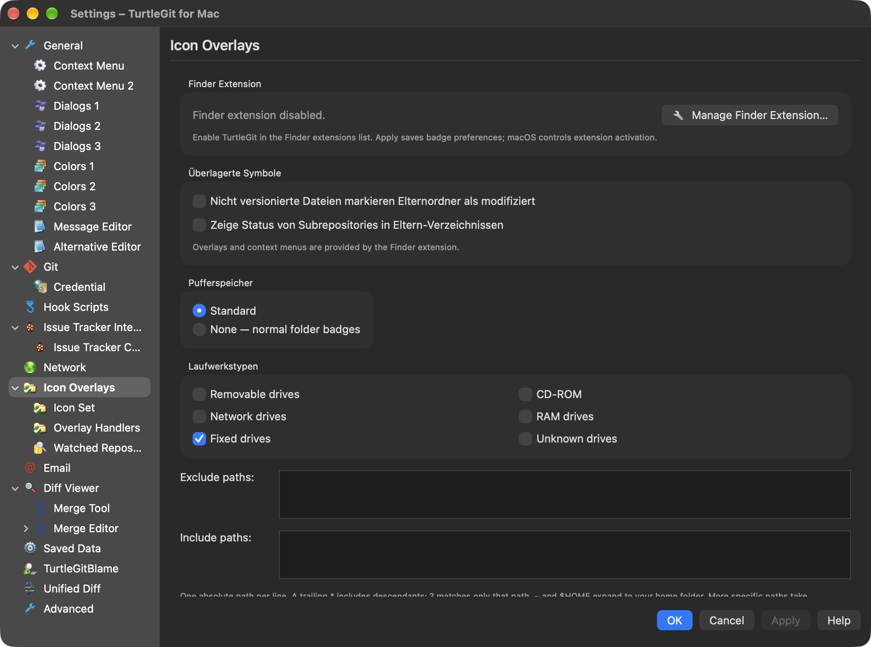Image resolution: width=871 pixels, height=647 pixels.
Task: Collapse the Icon Overlays tree section
Action: tap(15, 388)
